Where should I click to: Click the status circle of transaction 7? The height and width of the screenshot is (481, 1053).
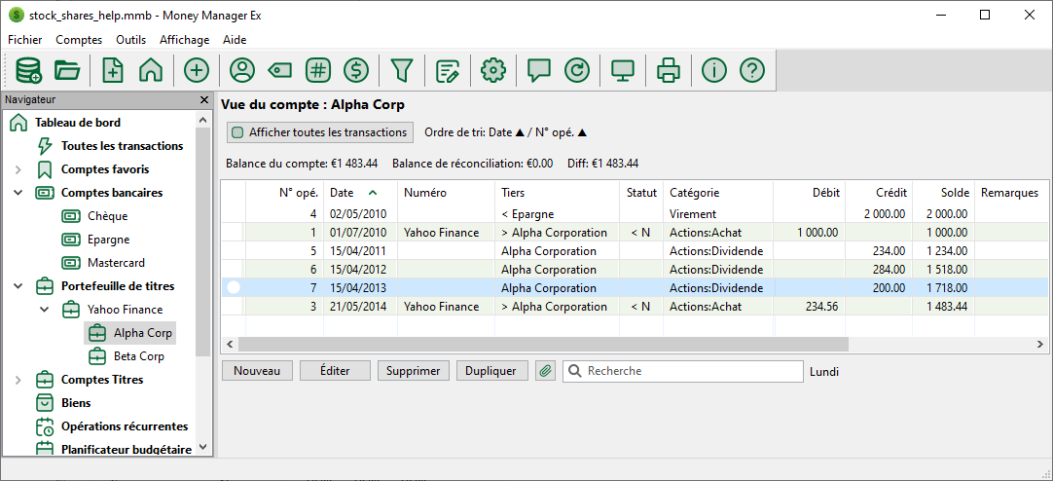point(234,288)
